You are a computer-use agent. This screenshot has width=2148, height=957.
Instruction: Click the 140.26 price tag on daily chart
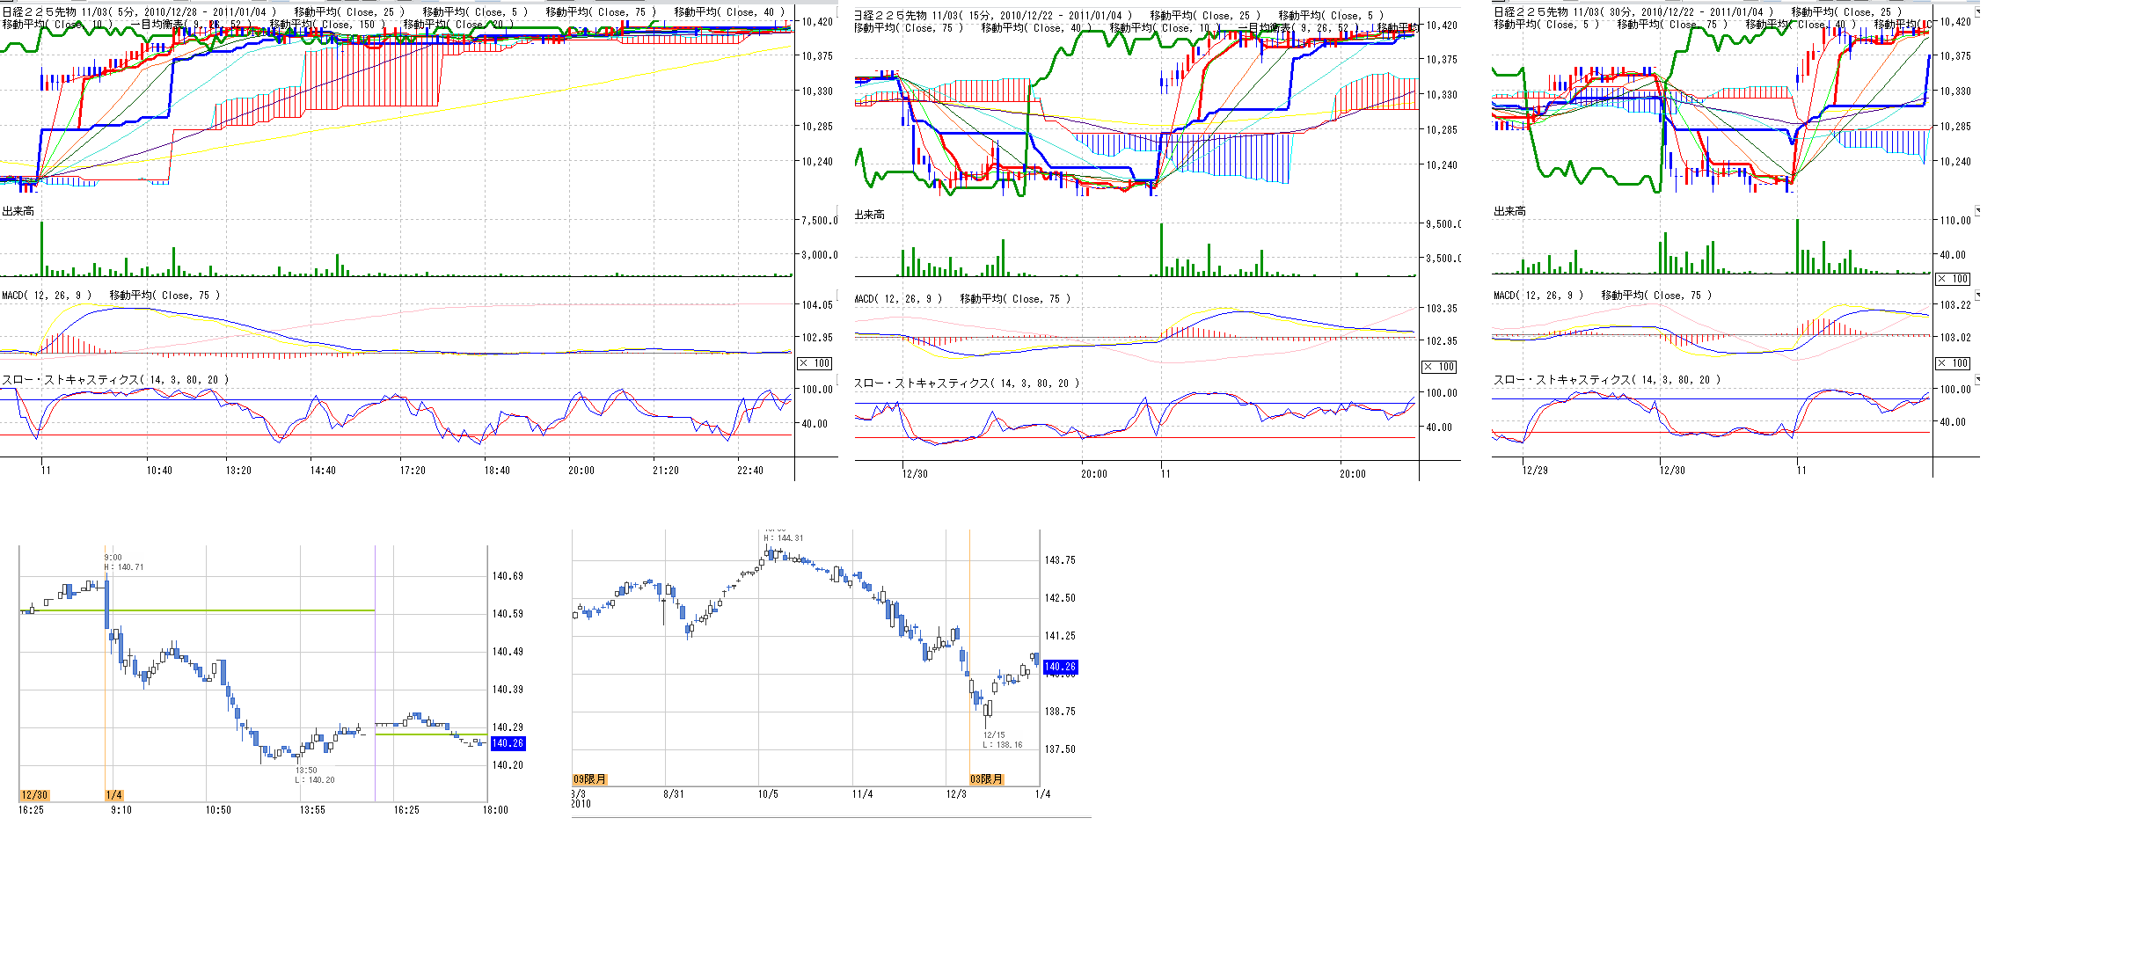(1060, 667)
